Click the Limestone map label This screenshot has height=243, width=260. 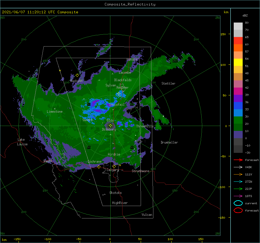55,112
